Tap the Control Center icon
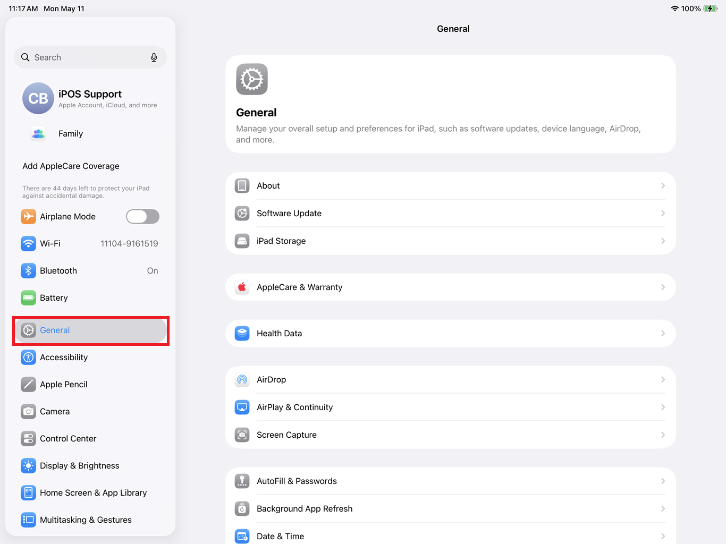 (x=28, y=438)
